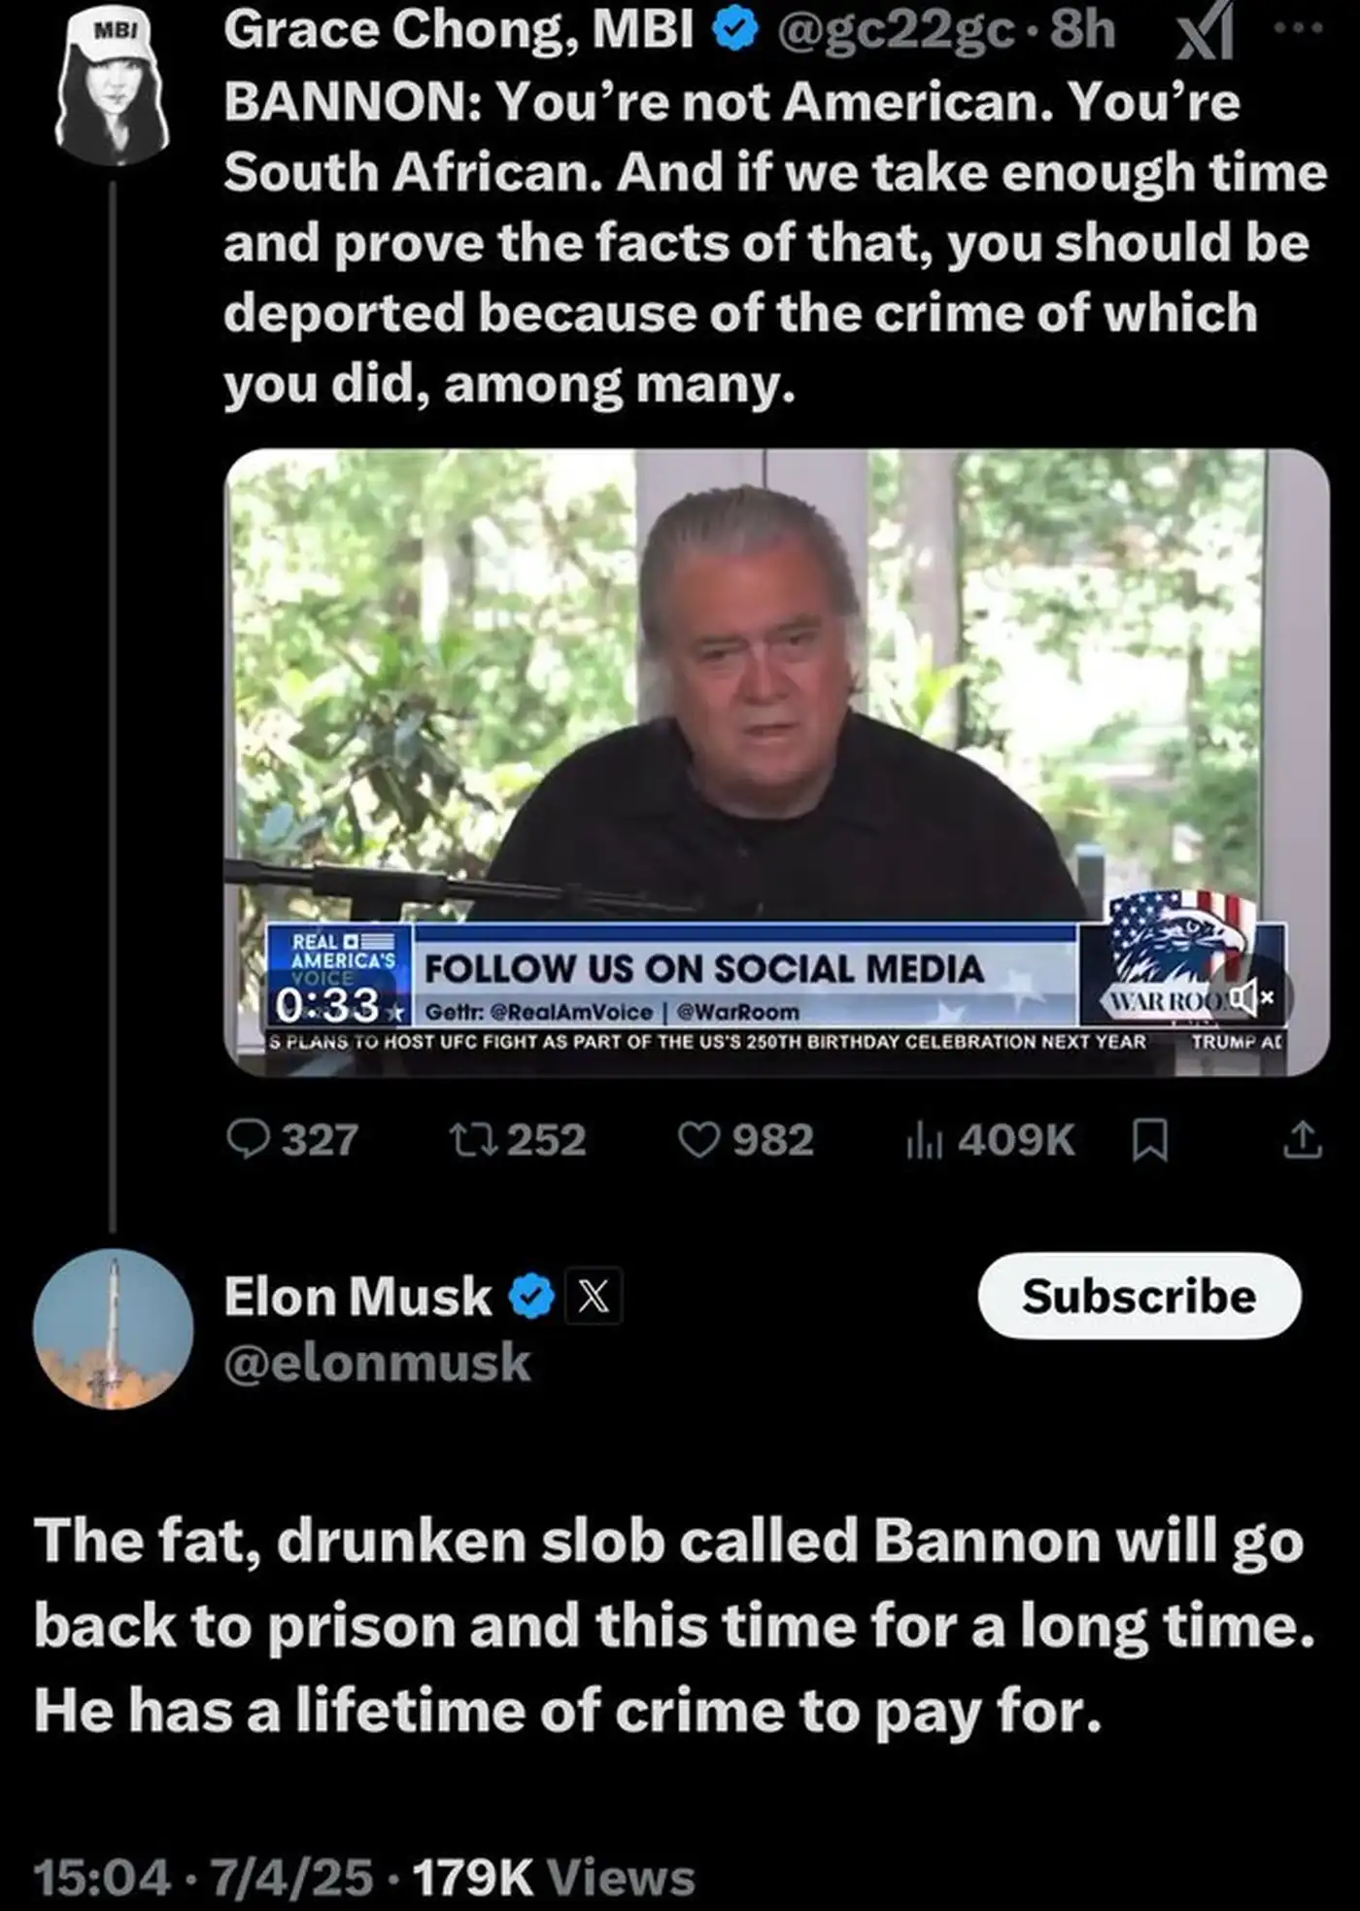Open the Grok icon on the tweet
This screenshot has width=1360, height=1911.
point(1206,31)
